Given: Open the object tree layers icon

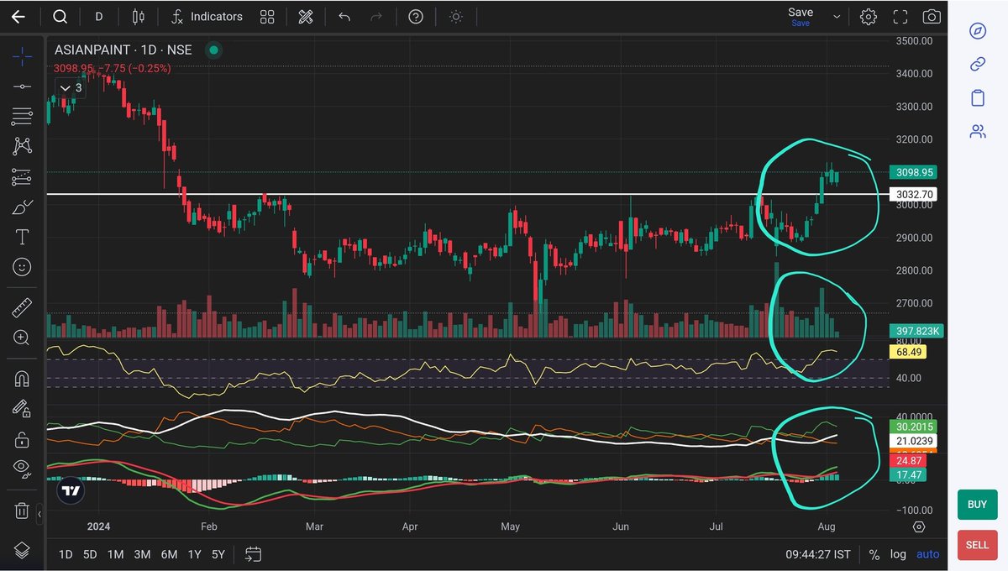Looking at the screenshot, I should point(23,550).
